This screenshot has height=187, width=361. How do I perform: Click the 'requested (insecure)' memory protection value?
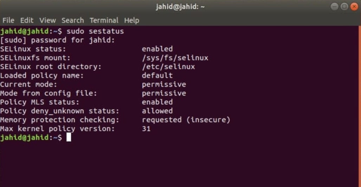click(x=186, y=120)
